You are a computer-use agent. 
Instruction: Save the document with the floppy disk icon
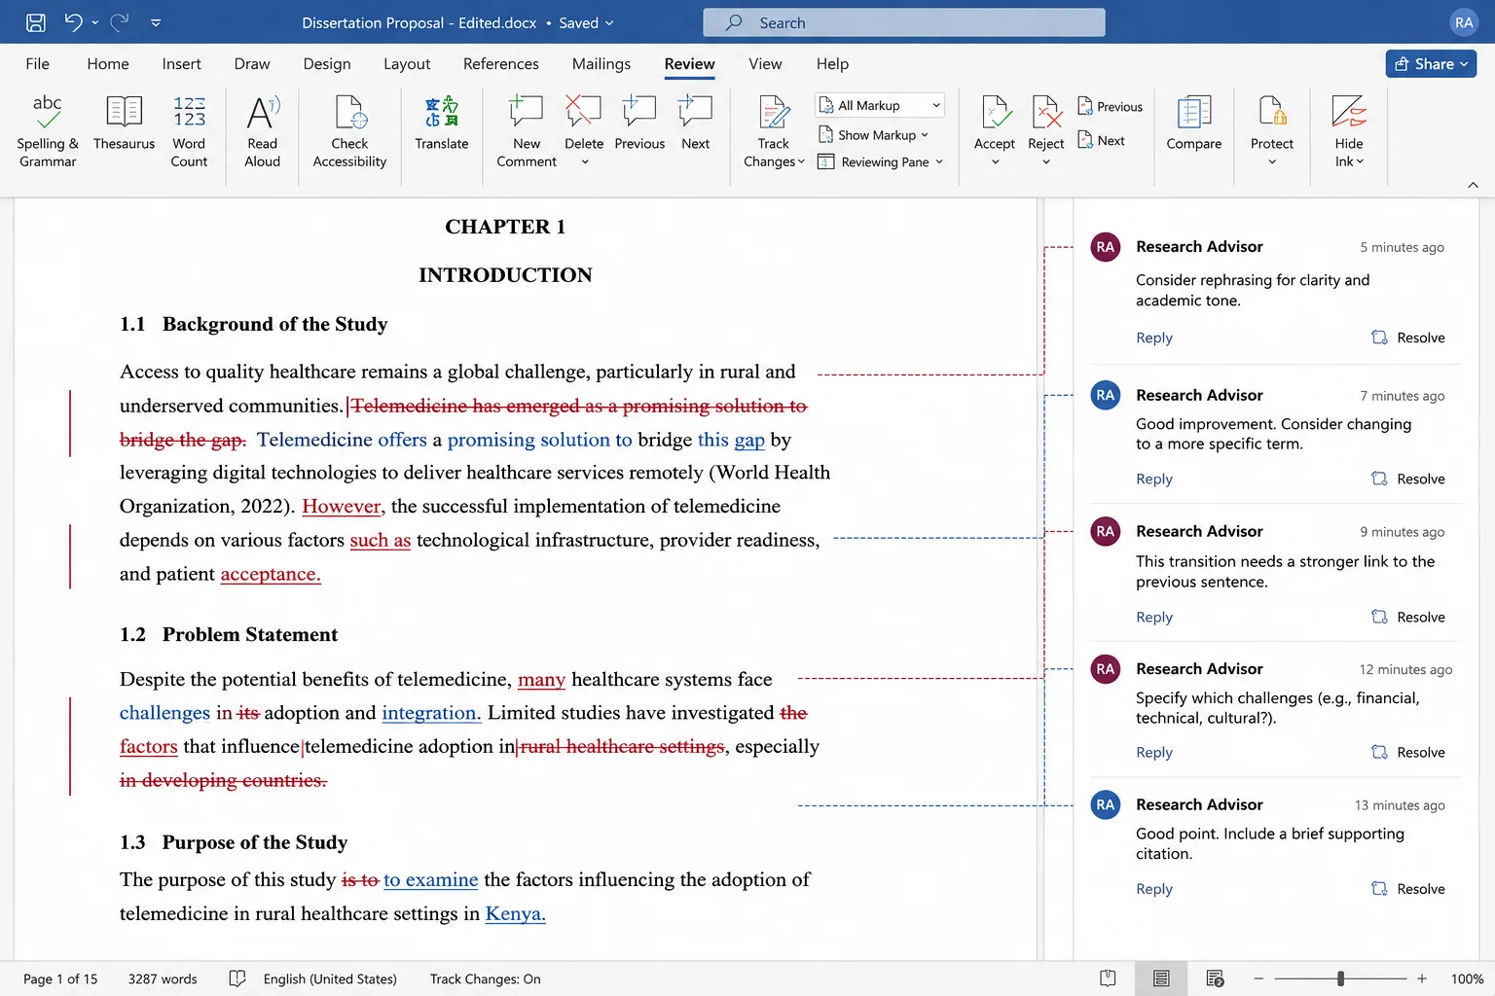point(36,22)
